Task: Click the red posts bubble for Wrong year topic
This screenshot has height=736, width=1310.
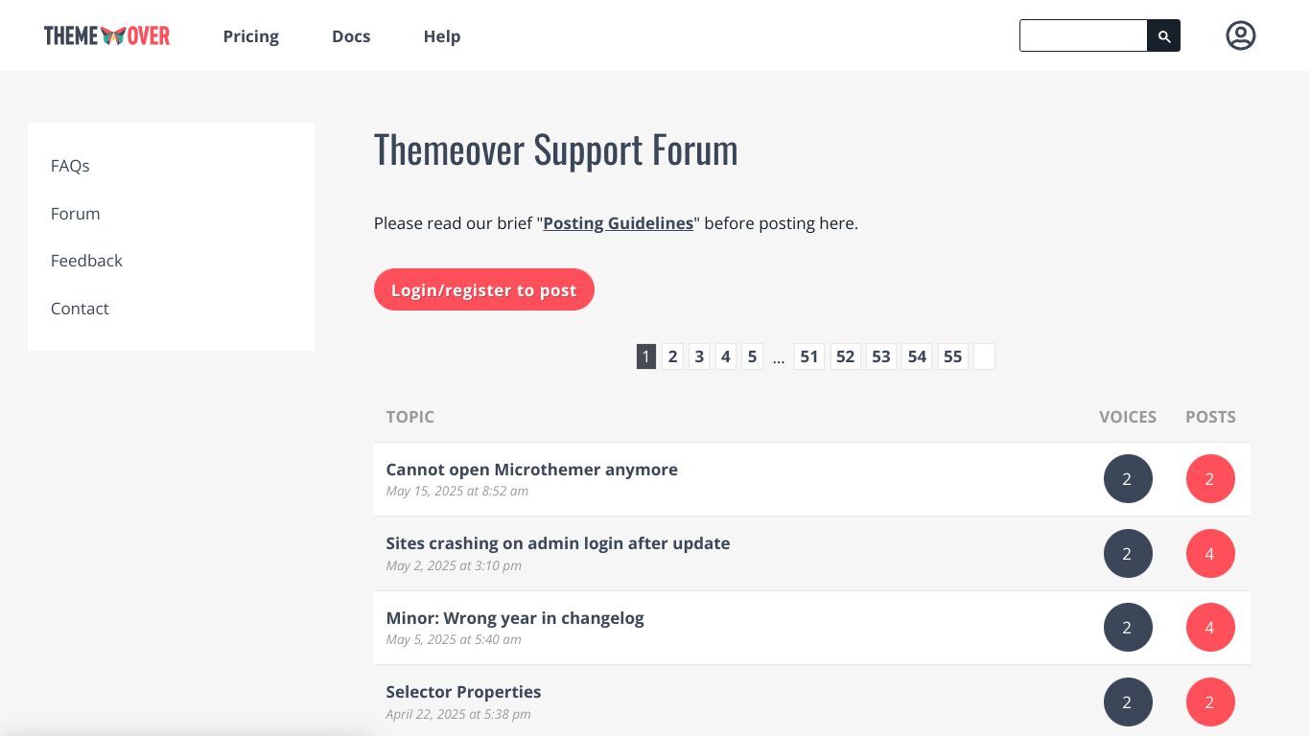Action: point(1210,628)
